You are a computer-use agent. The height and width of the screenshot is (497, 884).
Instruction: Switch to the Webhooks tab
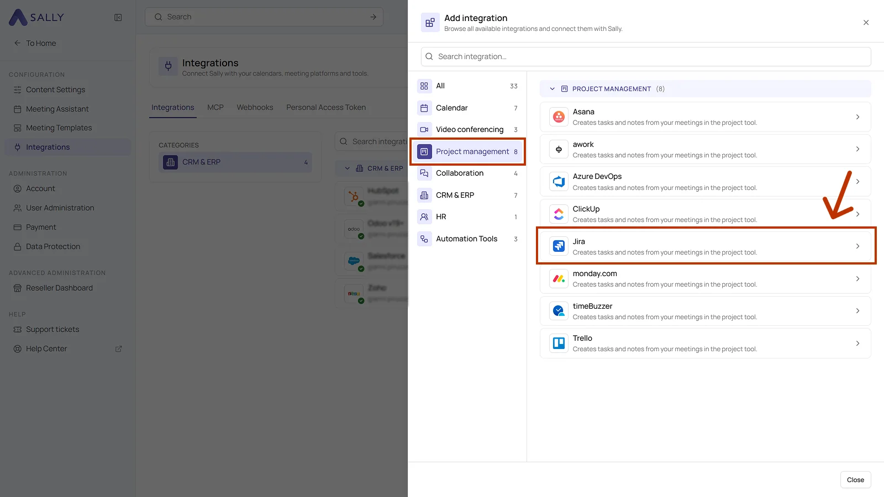click(255, 108)
